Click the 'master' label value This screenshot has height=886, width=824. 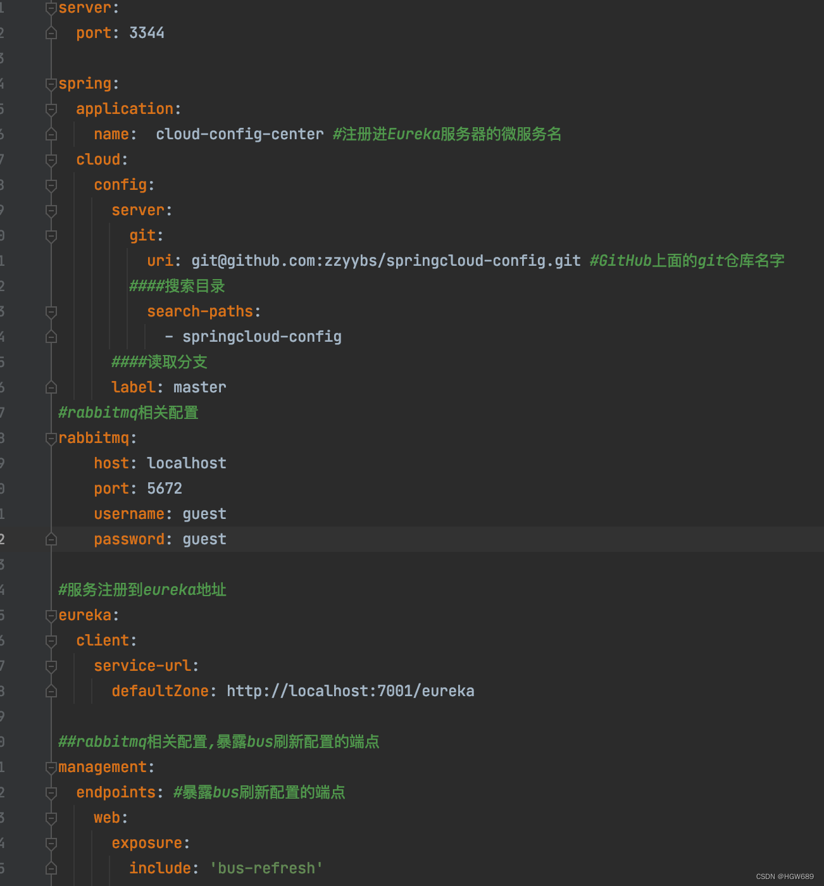pos(200,387)
